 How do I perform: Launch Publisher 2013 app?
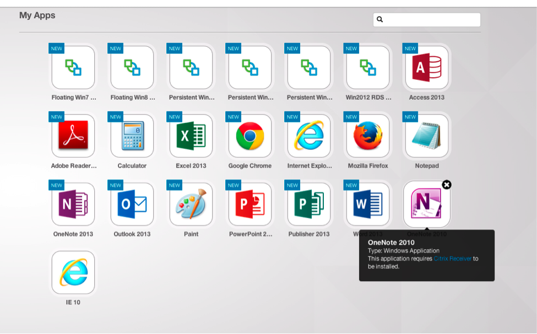(x=309, y=204)
